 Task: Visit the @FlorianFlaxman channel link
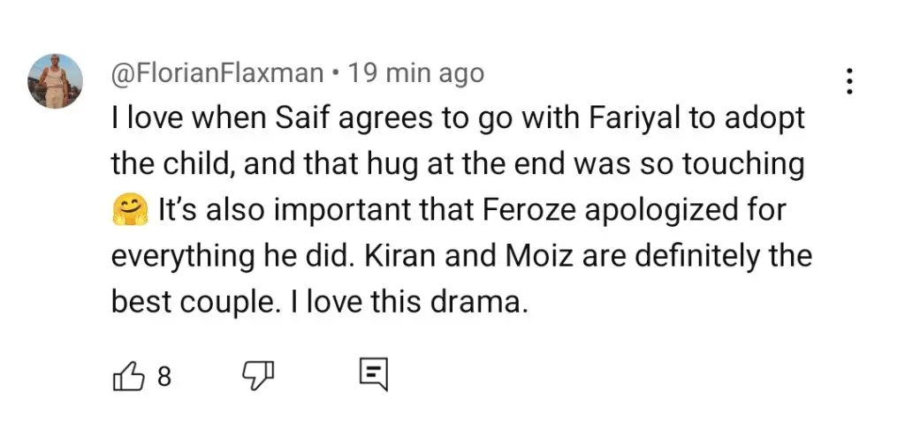click(217, 73)
